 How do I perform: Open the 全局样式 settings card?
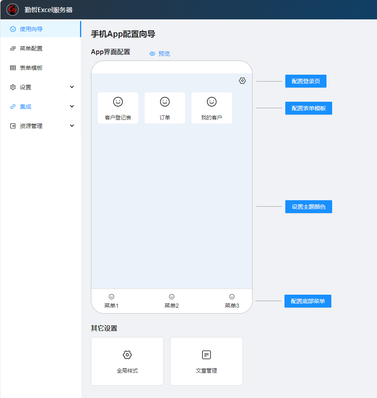[x=127, y=361]
